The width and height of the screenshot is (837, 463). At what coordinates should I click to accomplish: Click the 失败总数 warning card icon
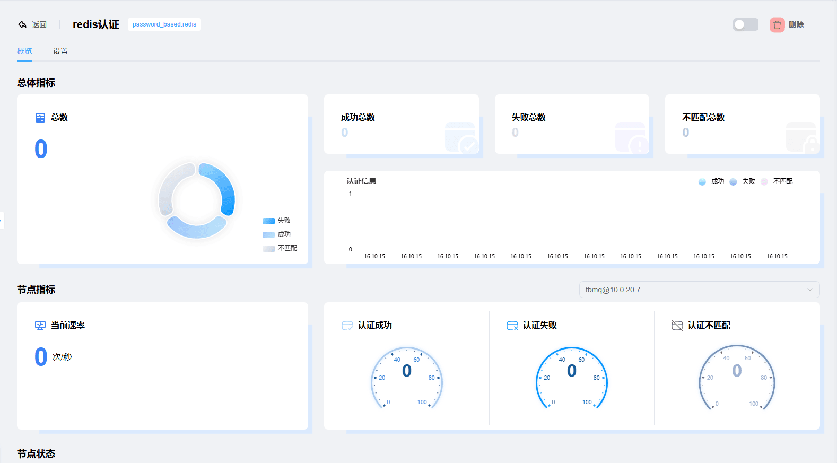(x=632, y=138)
